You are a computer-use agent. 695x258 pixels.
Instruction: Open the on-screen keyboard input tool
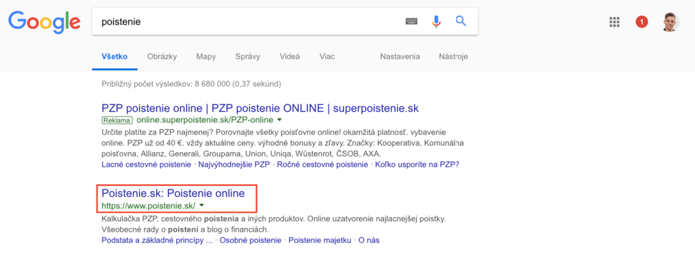pos(412,21)
